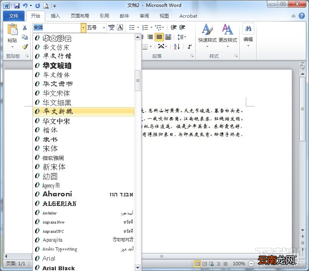Screen dimensions: 309x271
Task: Expand the Quick Styles gallery dropdown
Action: point(207,47)
